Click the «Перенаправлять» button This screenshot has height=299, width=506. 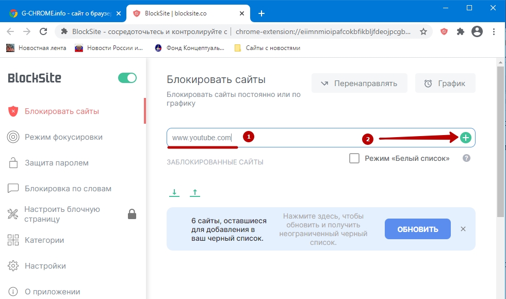point(359,83)
